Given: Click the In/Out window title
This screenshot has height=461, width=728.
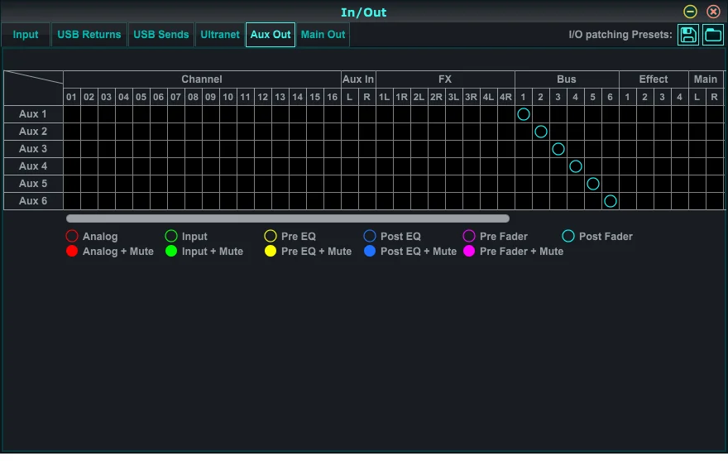Looking at the screenshot, I should click(363, 12).
